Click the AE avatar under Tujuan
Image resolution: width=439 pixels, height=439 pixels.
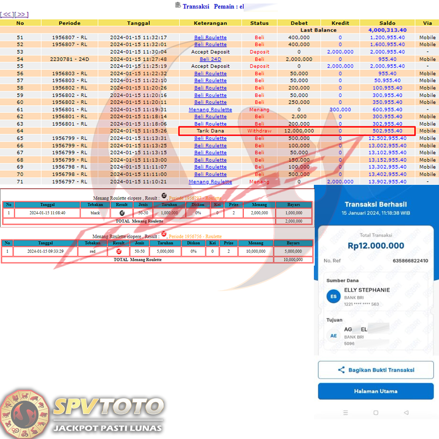(333, 336)
